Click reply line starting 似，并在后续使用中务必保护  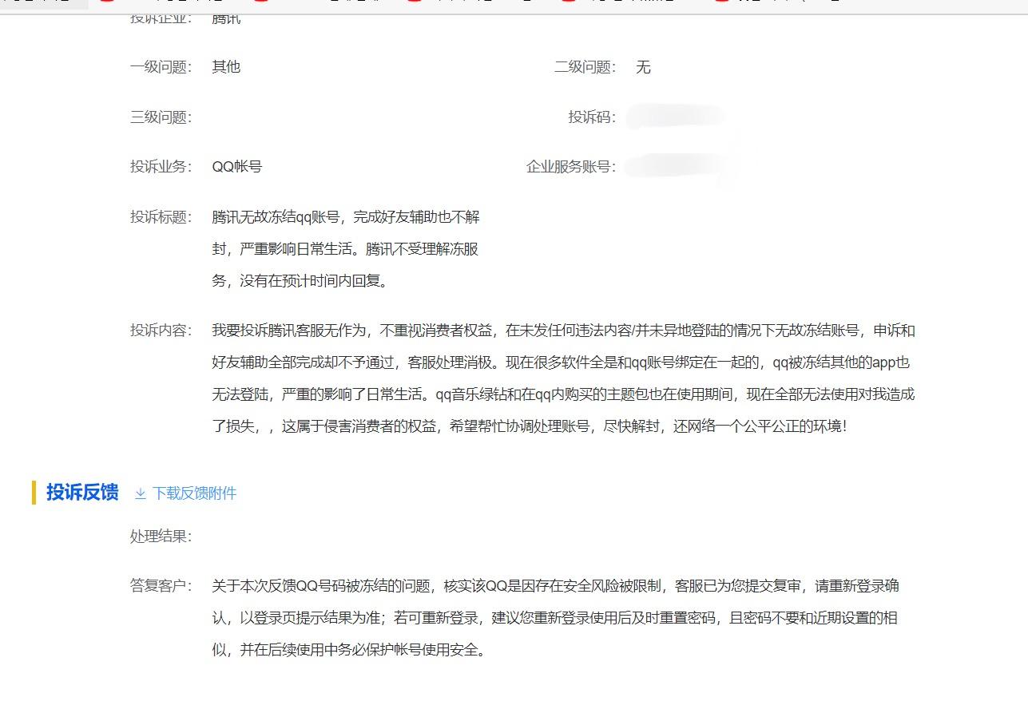(x=348, y=650)
